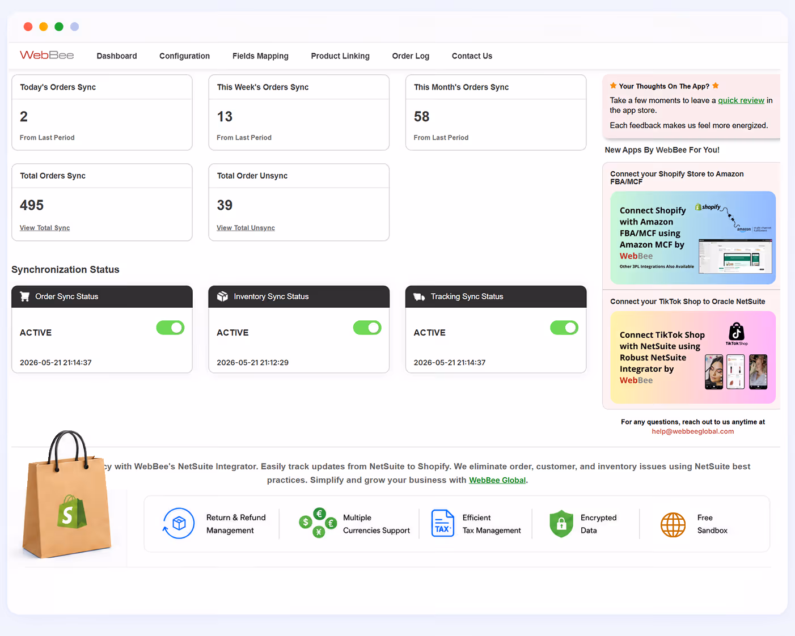The width and height of the screenshot is (795, 636).
Task: Open the Configuration menu
Action: (x=184, y=56)
